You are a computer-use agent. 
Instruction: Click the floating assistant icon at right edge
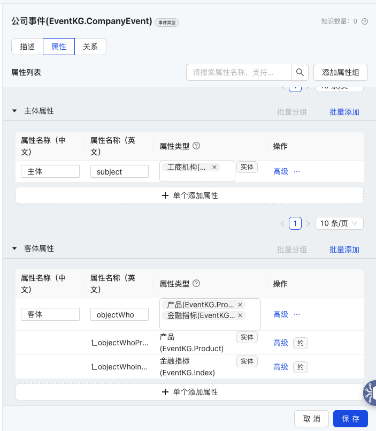pyautogui.click(x=370, y=393)
